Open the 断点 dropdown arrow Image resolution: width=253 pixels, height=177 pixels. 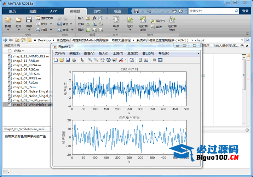pyautogui.click(x=116, y=30)
